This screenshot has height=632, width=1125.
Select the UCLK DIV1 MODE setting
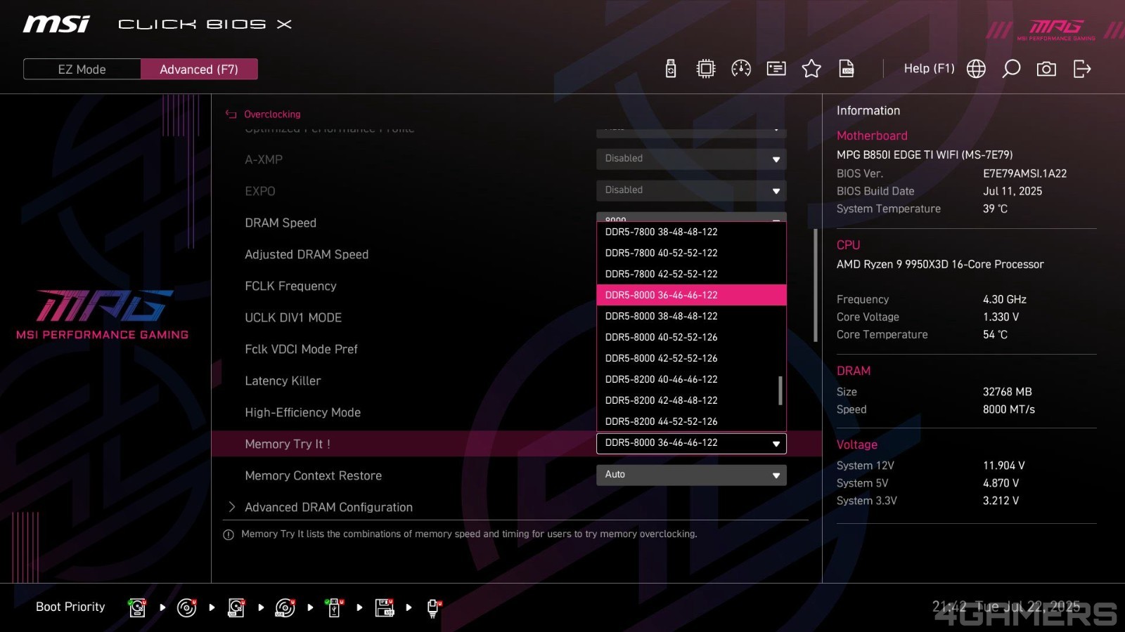[293, 317]
